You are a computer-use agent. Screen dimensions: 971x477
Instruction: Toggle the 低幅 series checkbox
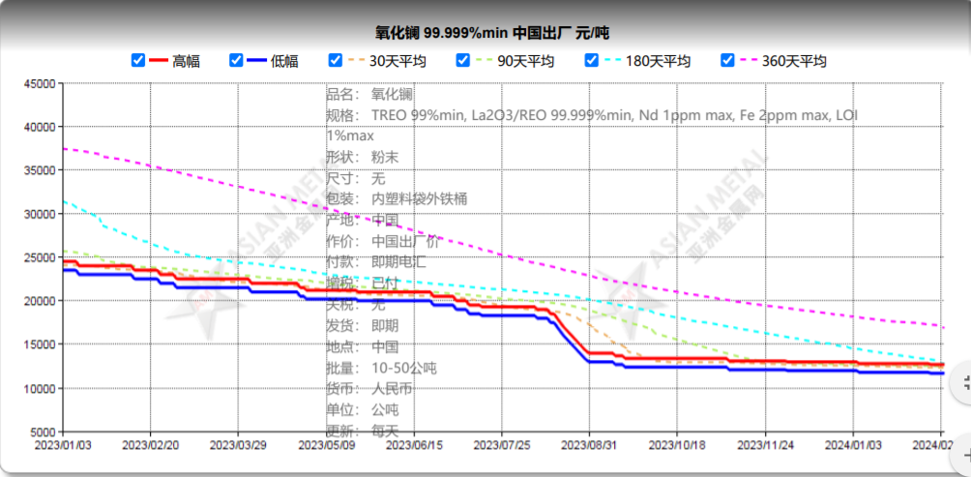click(x=236, y=61)
